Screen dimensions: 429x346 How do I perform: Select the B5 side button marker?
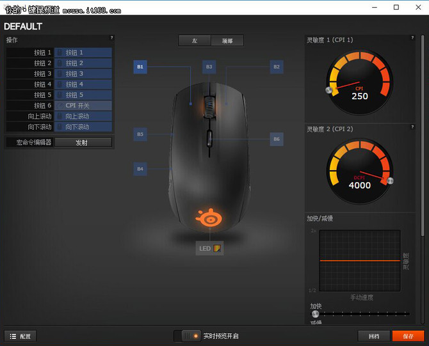140,134
